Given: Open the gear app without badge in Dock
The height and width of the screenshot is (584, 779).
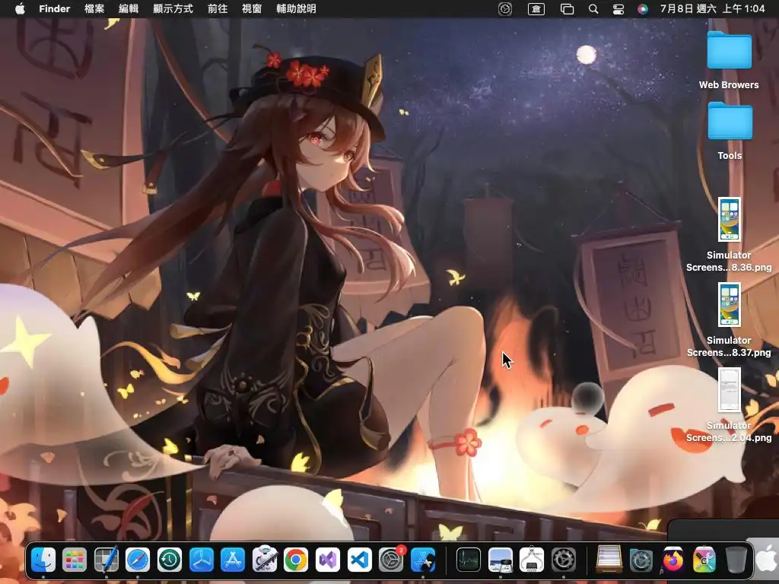Looking at the screenshot, I should (564, 560).
